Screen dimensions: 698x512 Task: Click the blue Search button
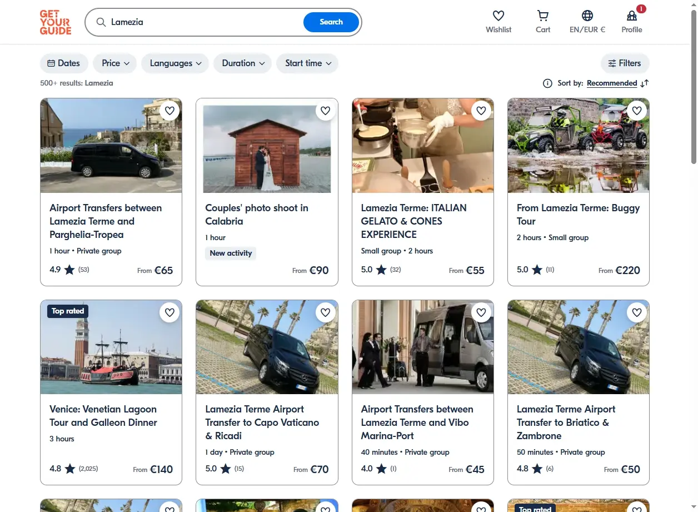[331, 22]
